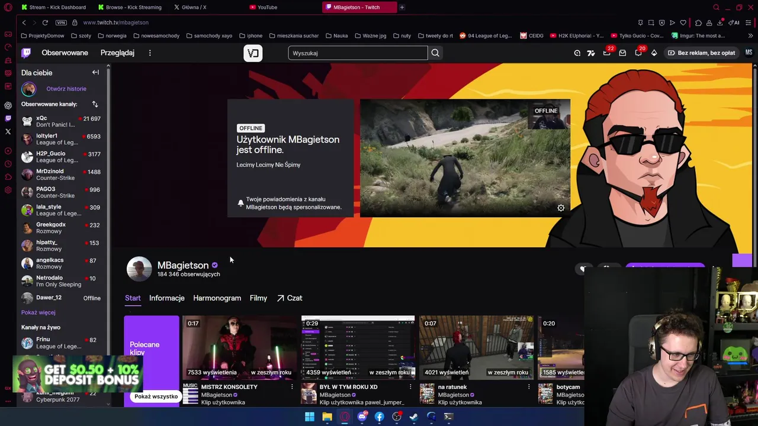This screenshot has height=426, width=758.
Task: Collapse the Dla ciebie sidebar
Action: [95, 72]
